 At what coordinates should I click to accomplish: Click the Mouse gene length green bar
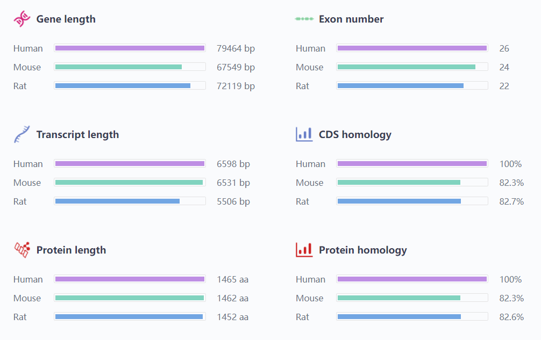point(118,67)
